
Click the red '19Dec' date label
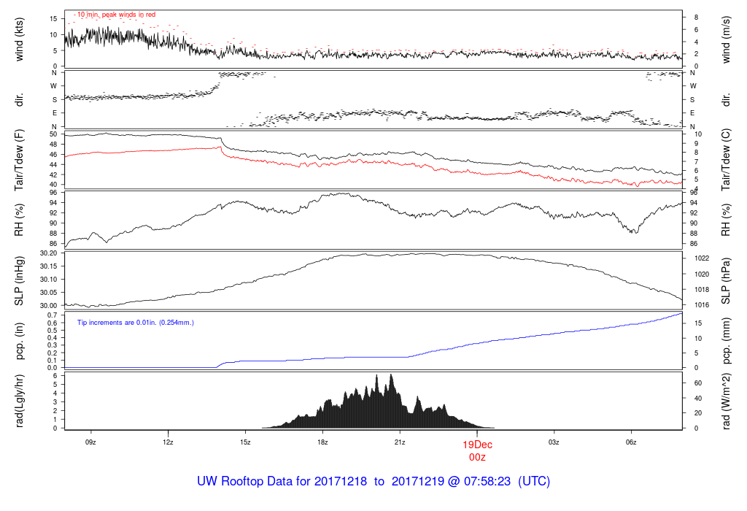click(477, 445)
